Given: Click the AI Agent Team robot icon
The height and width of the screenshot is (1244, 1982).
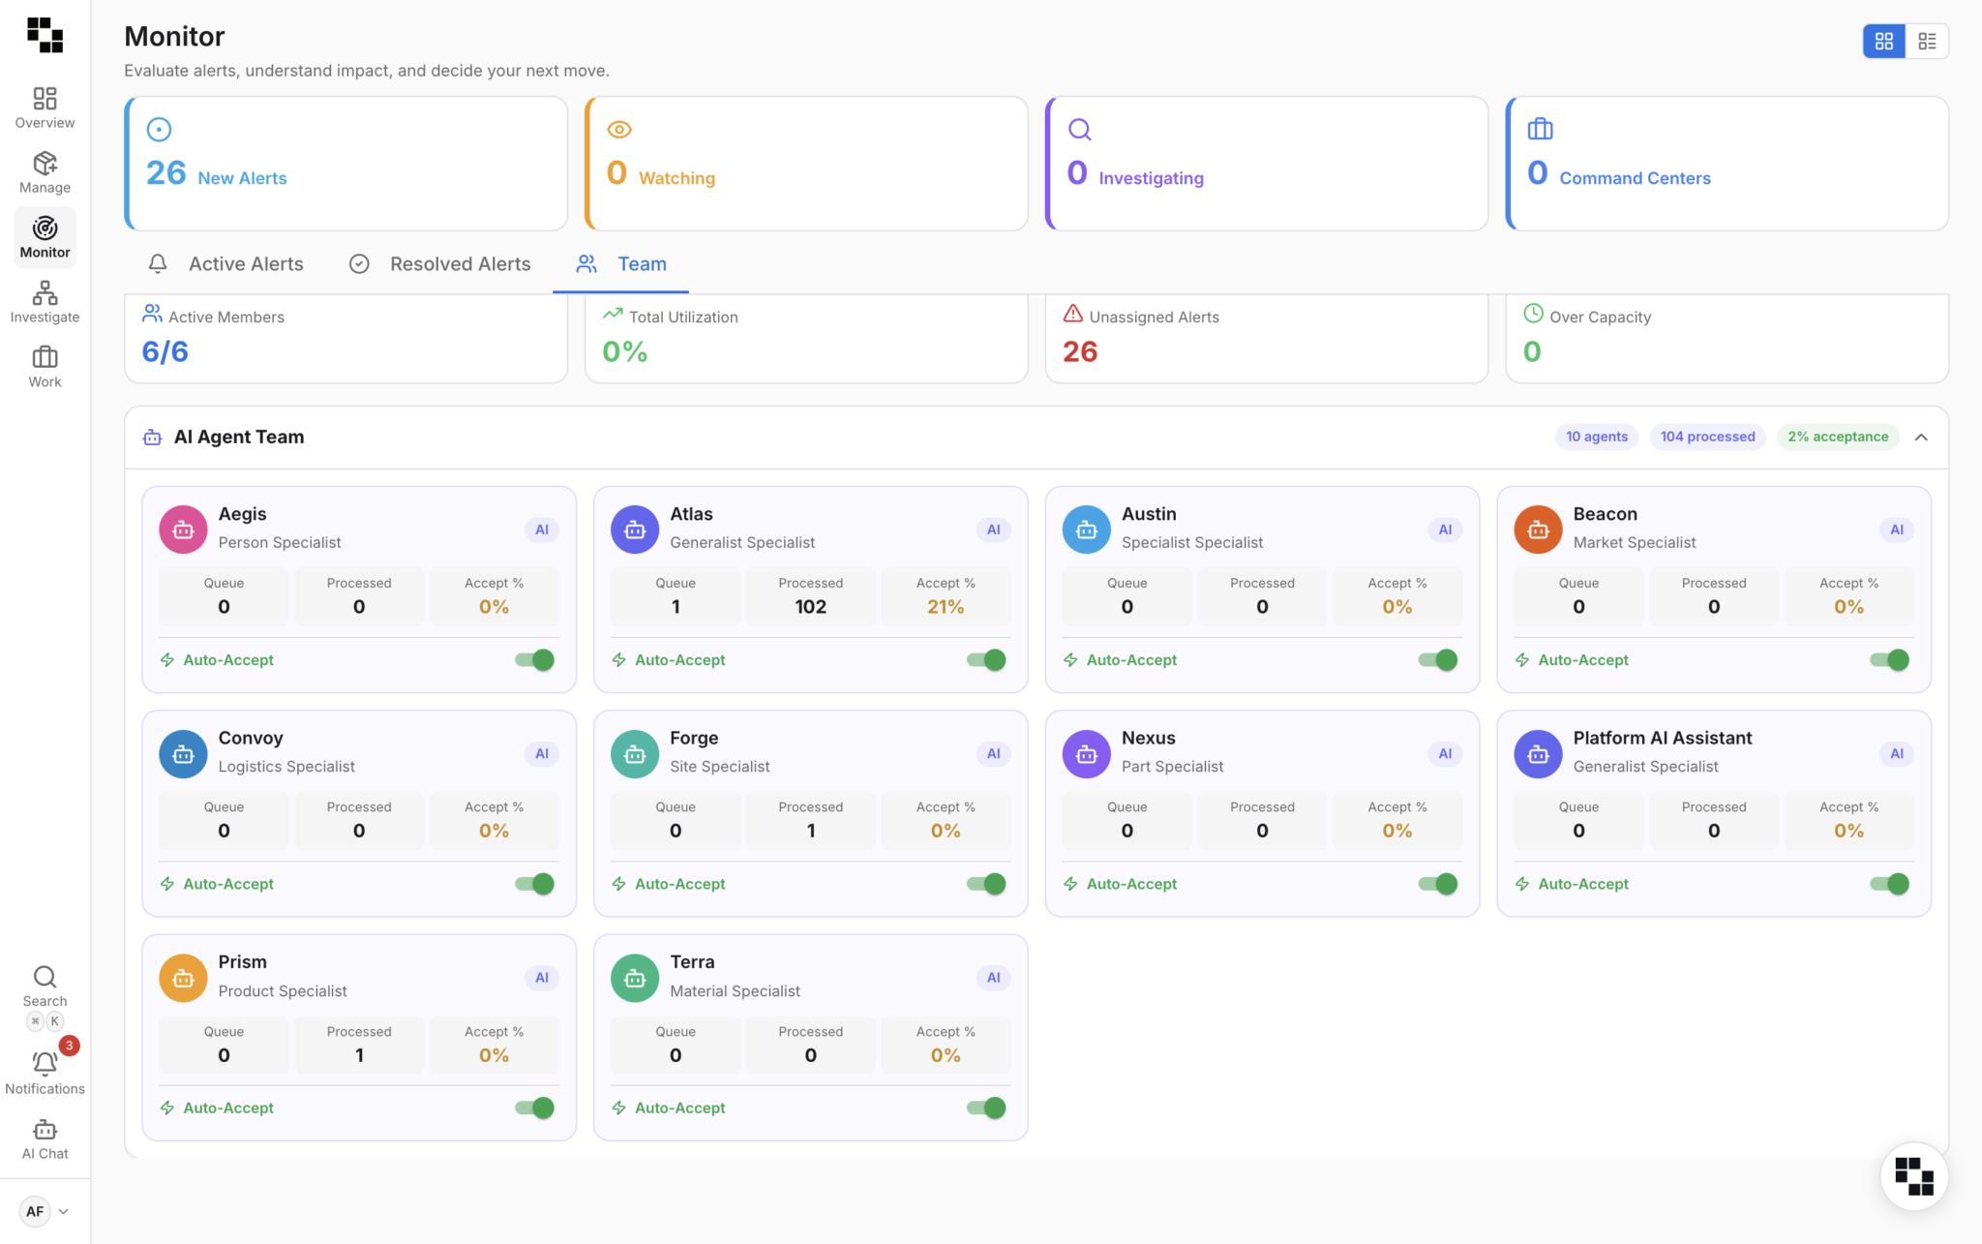Looking at the screenshot, I should (152, 438).
